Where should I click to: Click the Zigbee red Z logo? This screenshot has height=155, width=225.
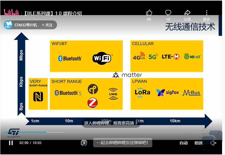point(93,103)
